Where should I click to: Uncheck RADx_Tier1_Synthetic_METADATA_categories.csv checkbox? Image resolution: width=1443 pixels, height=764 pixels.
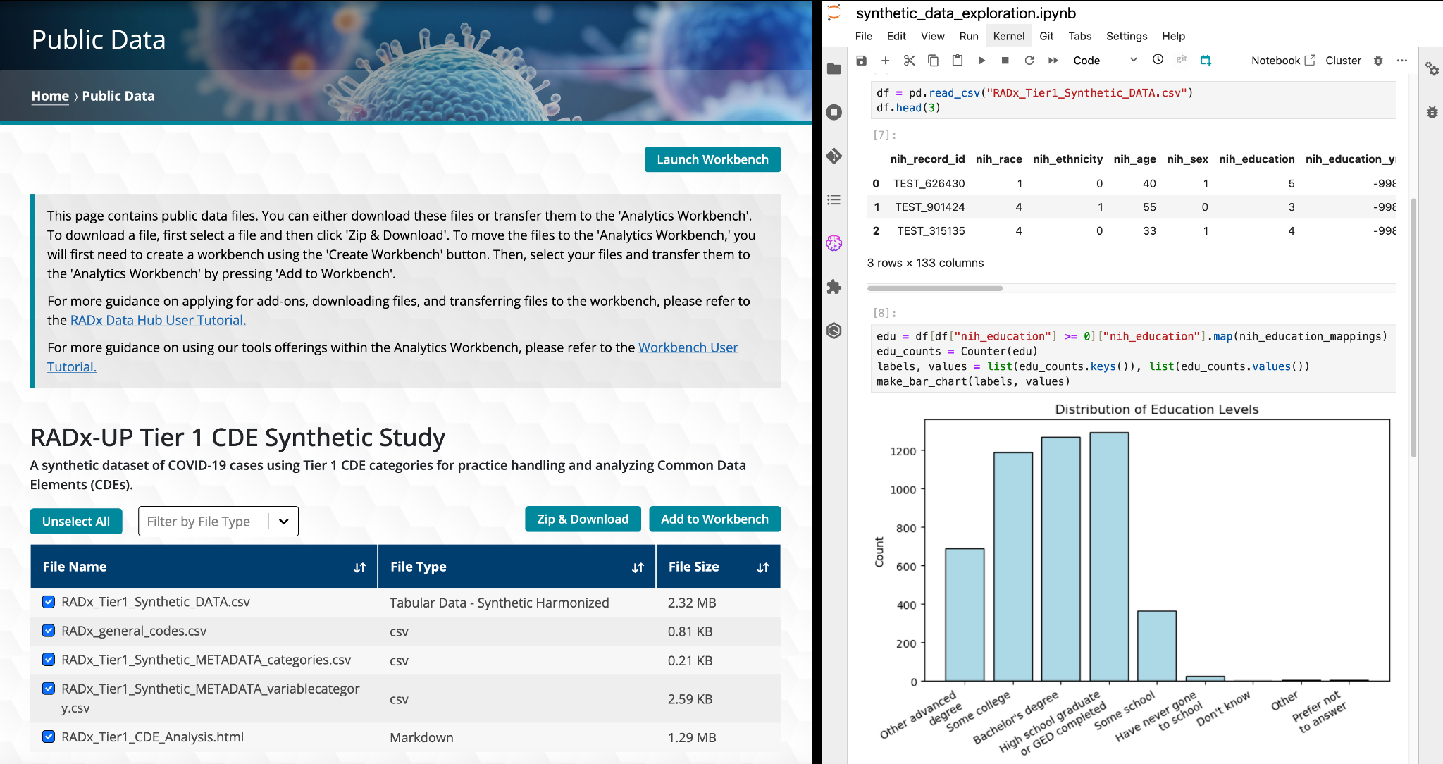click(x=49, y=660)
